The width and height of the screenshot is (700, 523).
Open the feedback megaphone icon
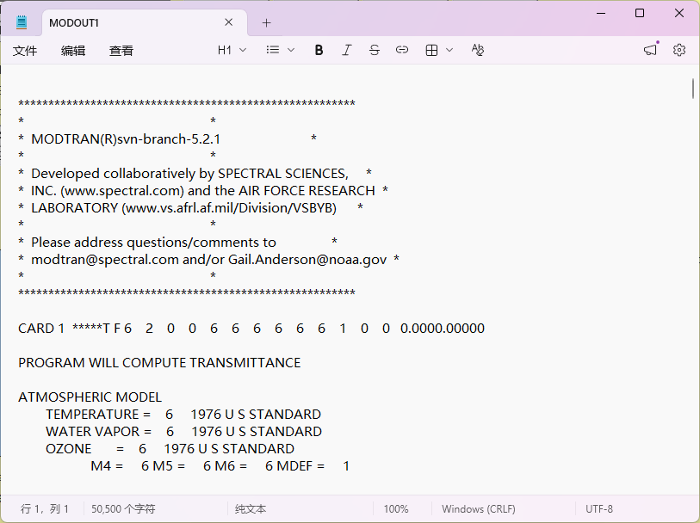(x=651, y=50)
